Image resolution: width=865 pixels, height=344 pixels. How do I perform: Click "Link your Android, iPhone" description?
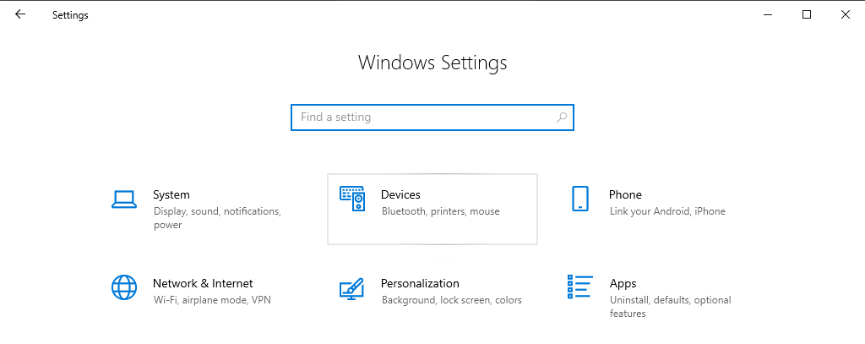[x=667, y=211]
